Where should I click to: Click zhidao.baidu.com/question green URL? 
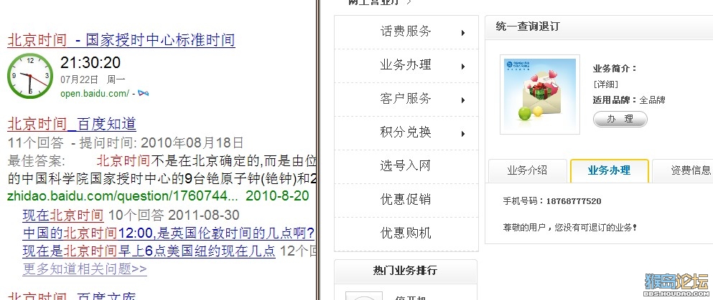pos(123,196)
